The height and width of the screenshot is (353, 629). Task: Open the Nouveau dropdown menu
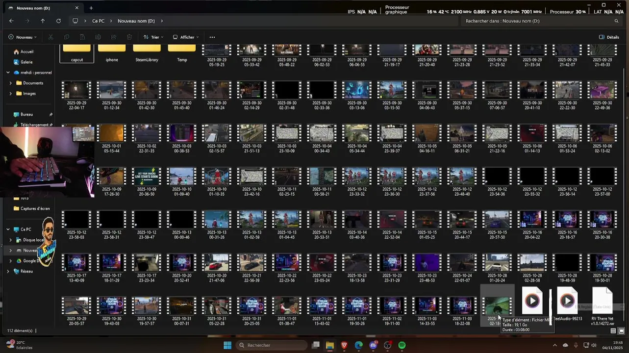coord(23,37)
